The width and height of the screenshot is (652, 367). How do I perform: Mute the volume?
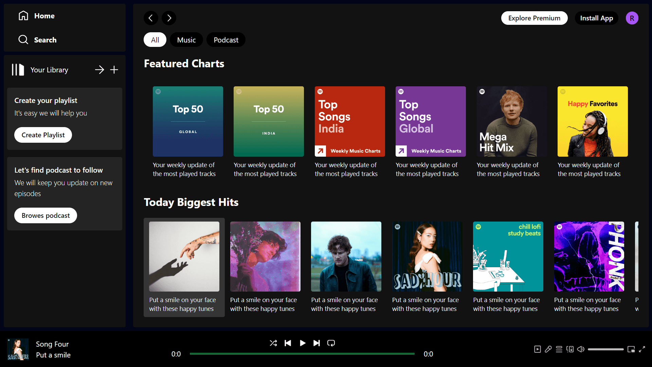(x=581, y=349)
